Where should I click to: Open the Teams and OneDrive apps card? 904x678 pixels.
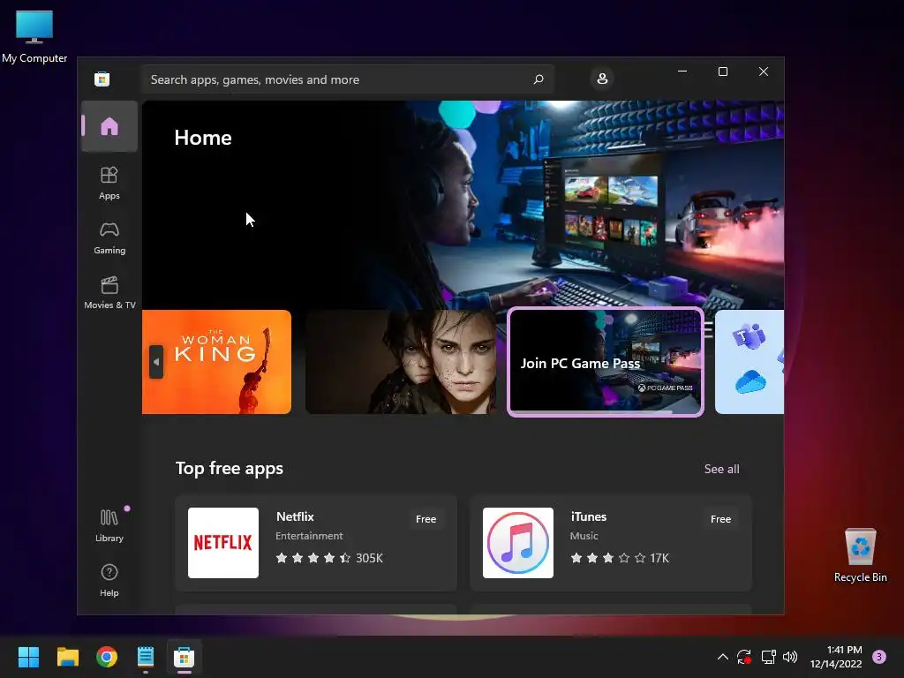[x=750, y=362]
